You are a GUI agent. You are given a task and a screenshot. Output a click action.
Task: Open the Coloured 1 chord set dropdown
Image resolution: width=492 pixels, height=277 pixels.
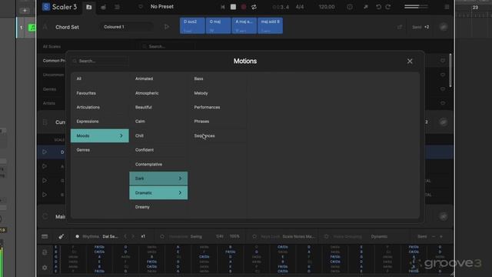127,27
